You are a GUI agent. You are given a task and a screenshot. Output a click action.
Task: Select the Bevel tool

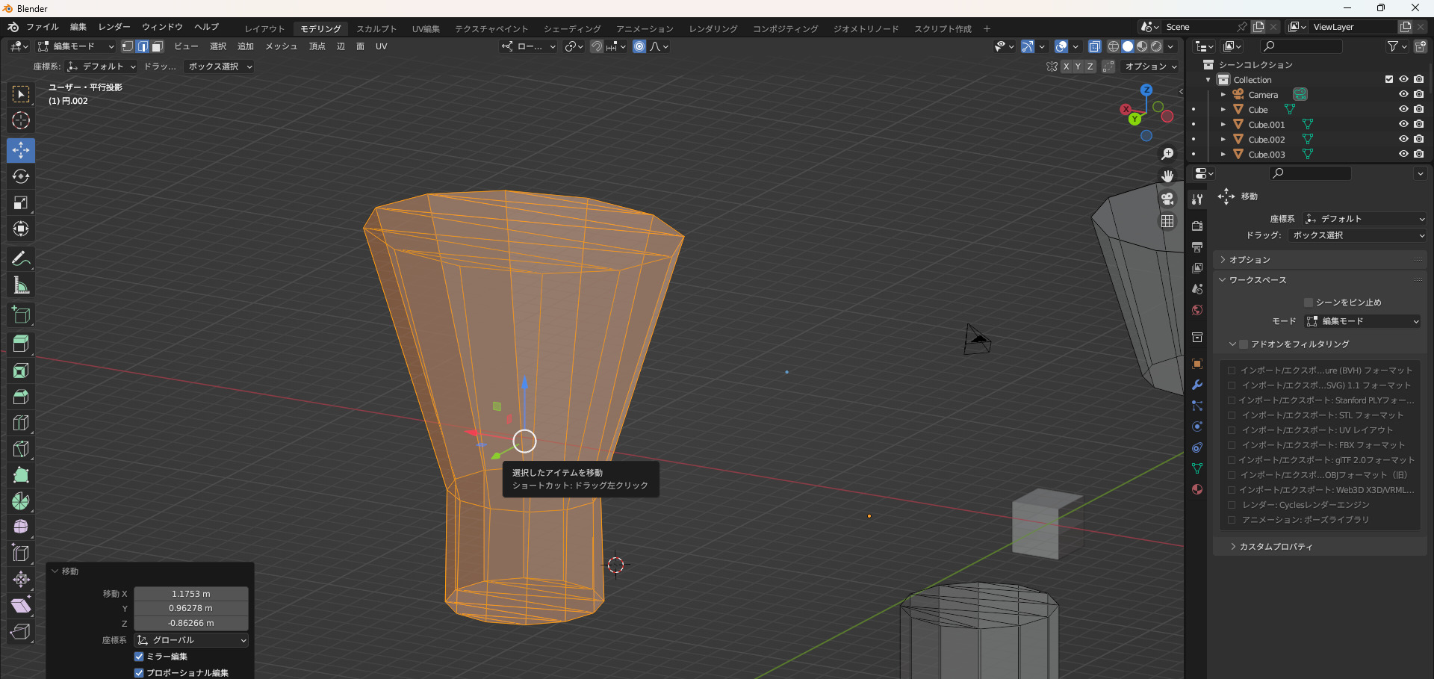(x=21, y=397)
